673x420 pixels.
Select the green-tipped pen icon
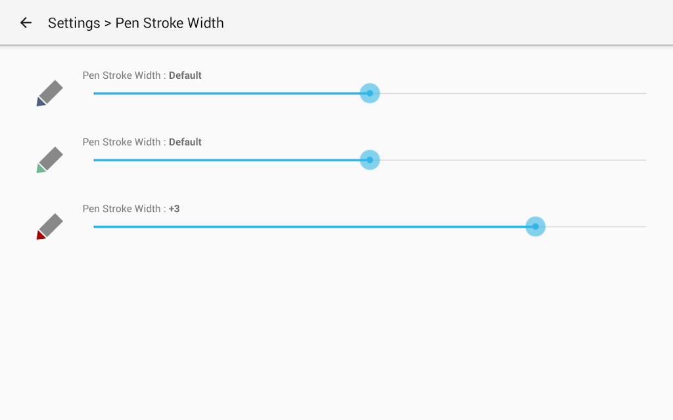click(x=50, y=160)
